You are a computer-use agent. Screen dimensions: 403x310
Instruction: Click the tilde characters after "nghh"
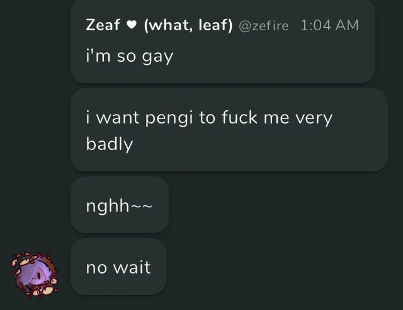(142, 206)
